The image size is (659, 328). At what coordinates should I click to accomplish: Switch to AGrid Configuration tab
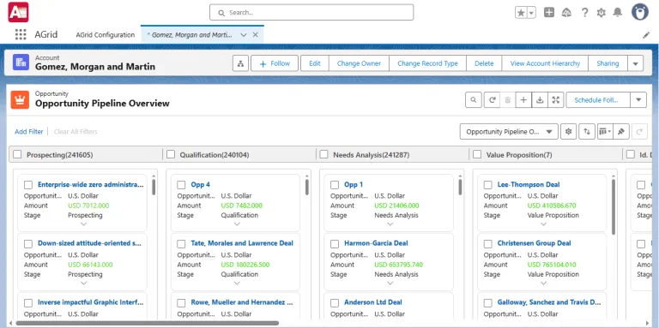(x=105, y=35)
